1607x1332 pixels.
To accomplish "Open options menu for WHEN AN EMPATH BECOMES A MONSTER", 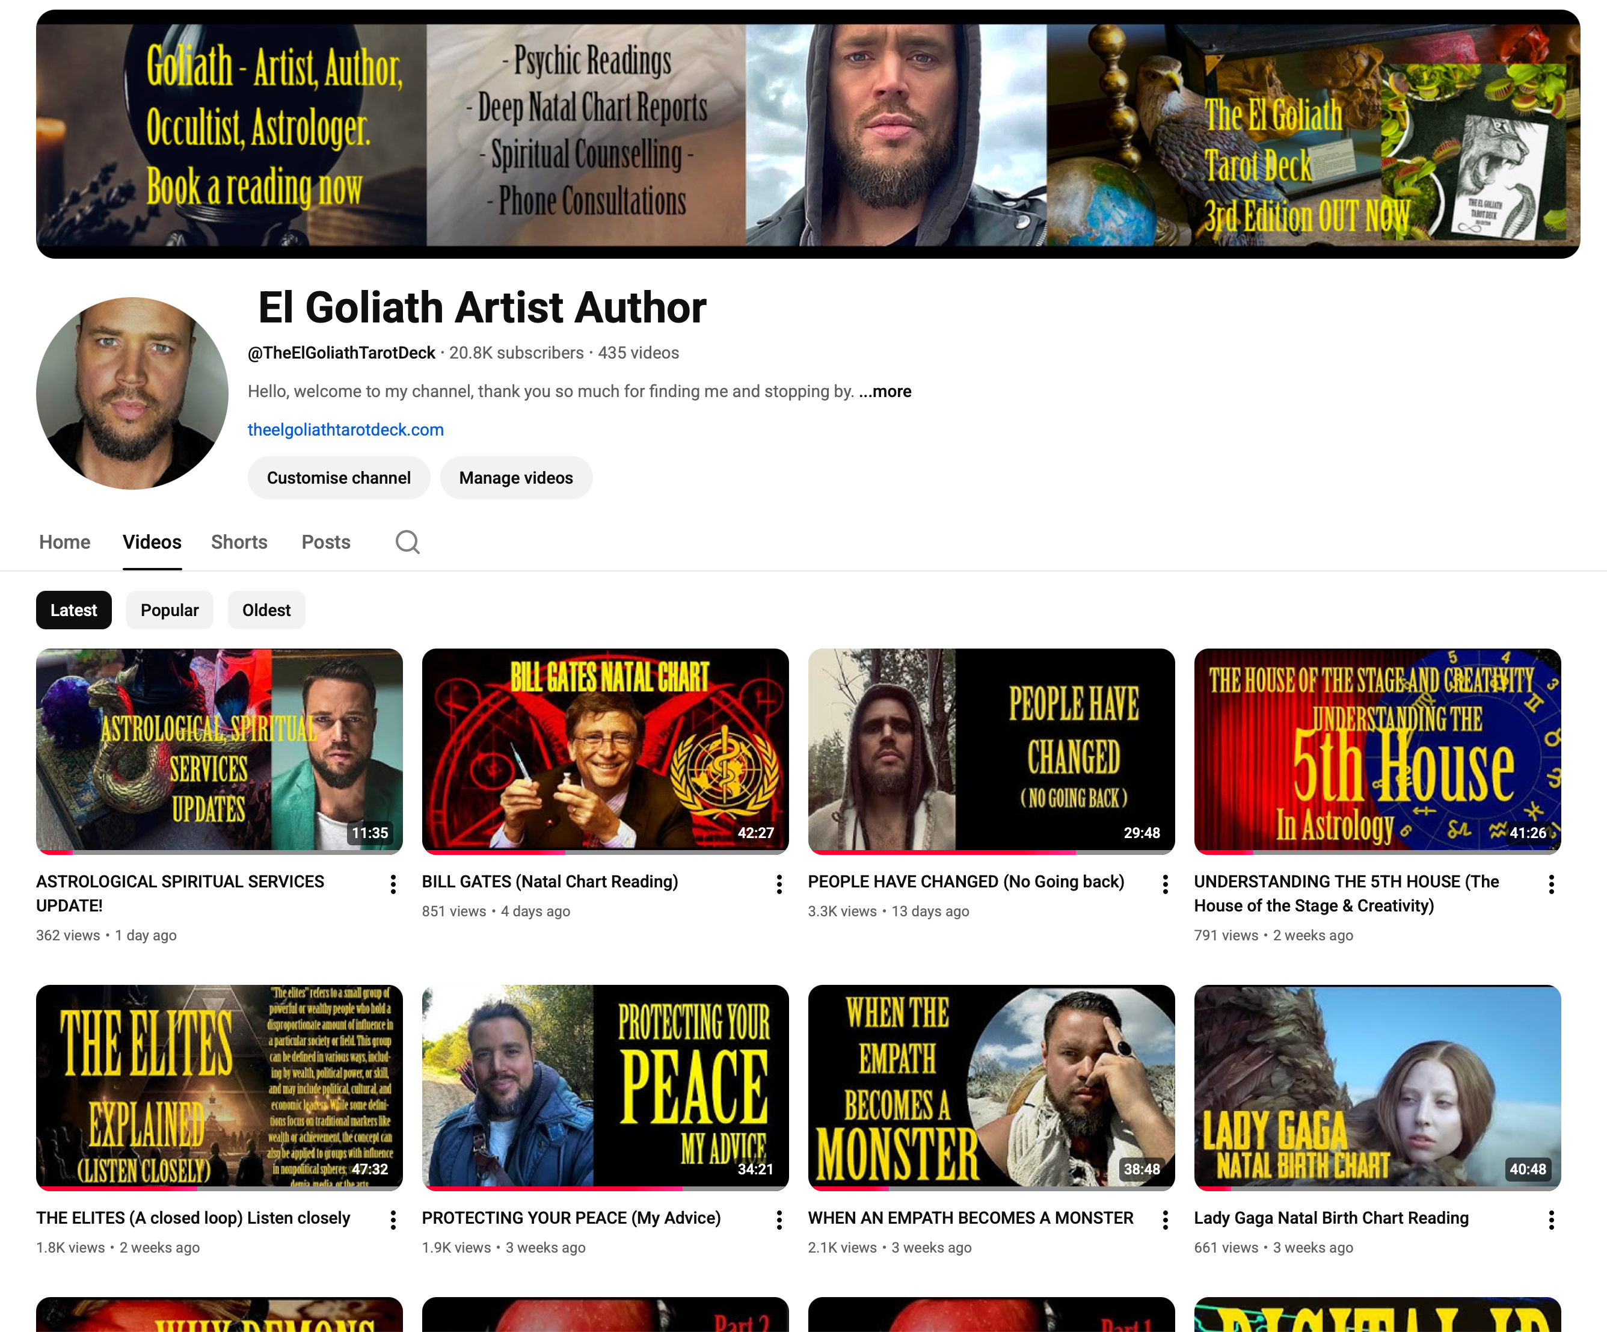I will click(x=1166, y=1219).
